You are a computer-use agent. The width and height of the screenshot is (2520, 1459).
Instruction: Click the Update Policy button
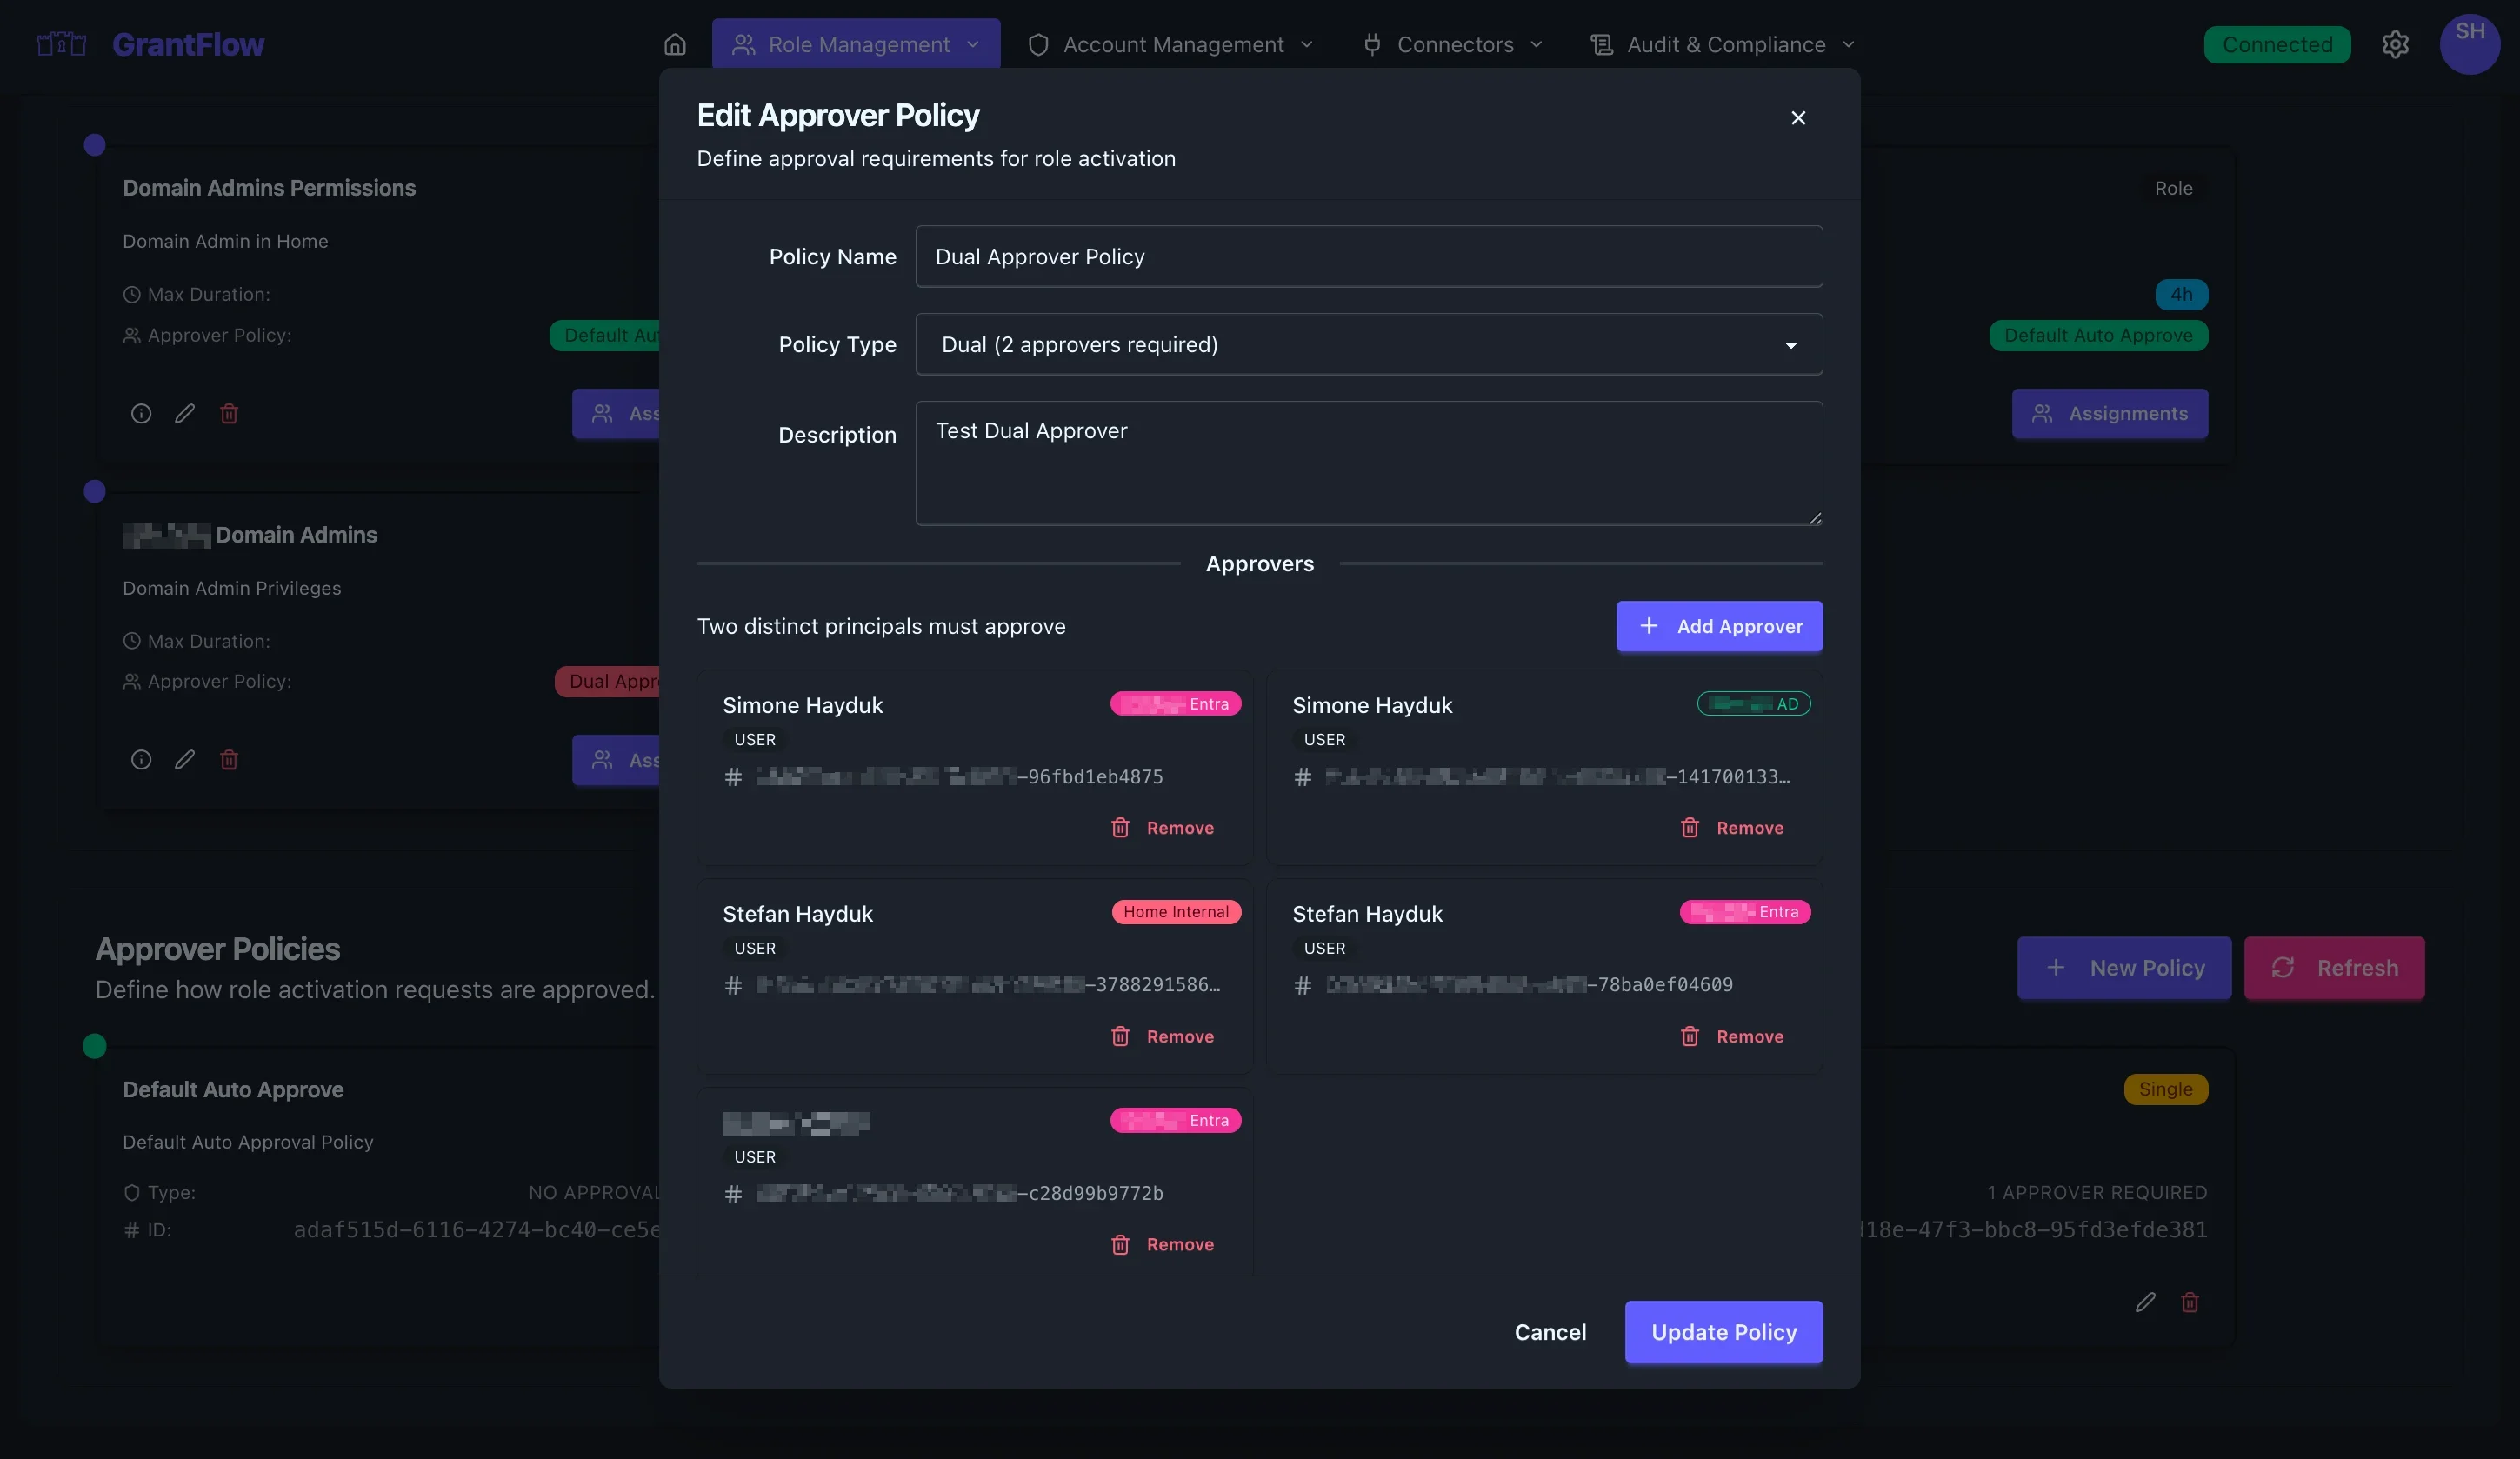coord(1723,1332)
